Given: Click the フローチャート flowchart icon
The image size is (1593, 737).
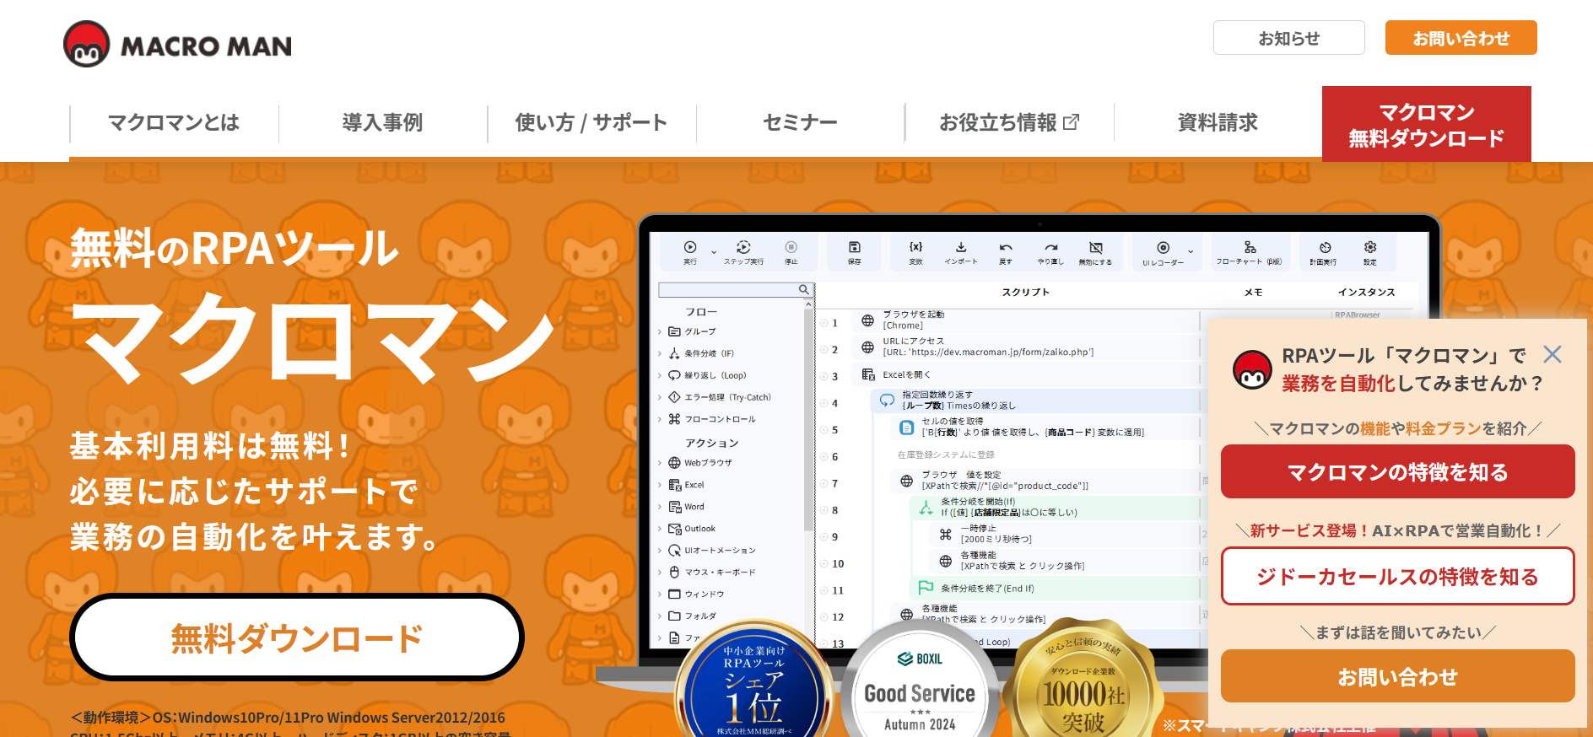Looking at the screenshot, I should [x=1250, y=248].
